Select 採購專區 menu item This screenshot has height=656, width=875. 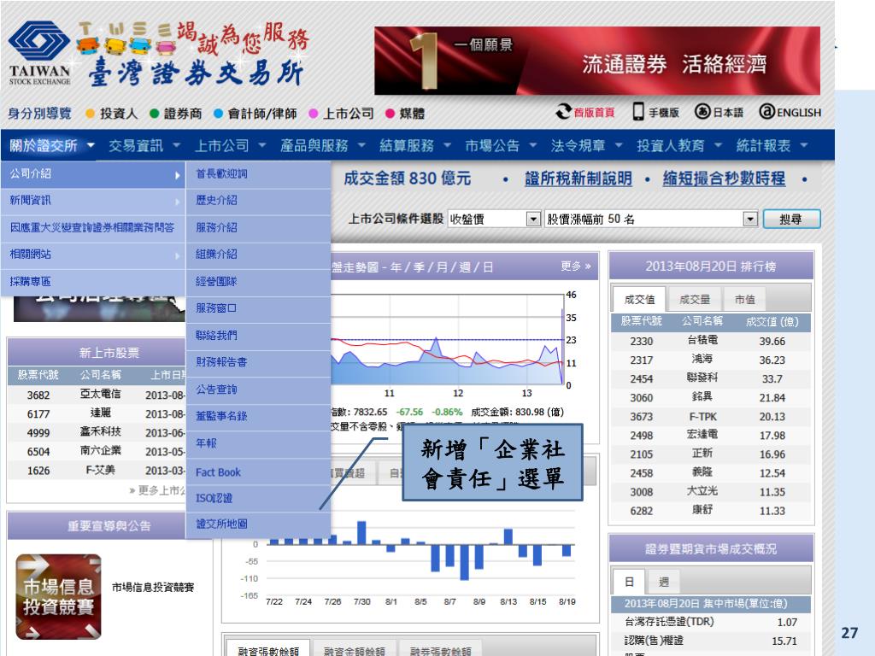click(92, 282)
